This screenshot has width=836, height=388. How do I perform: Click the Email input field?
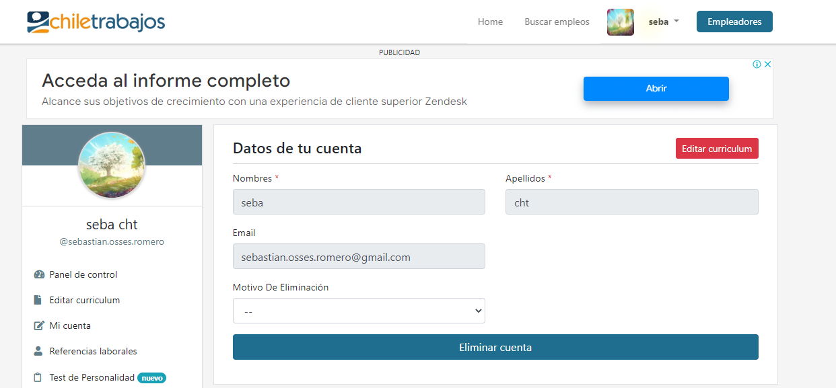(x=359, y=256)
